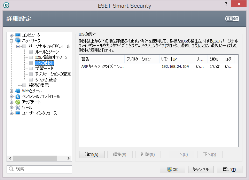The image size is (249, 180).
Task: Click the tree horizontal scrollbar thumb
Action: (35, 158)
